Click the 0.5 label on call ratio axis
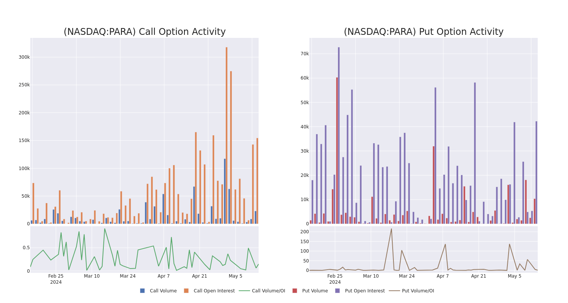Screen dimensions: 568x303 [26, 248]
